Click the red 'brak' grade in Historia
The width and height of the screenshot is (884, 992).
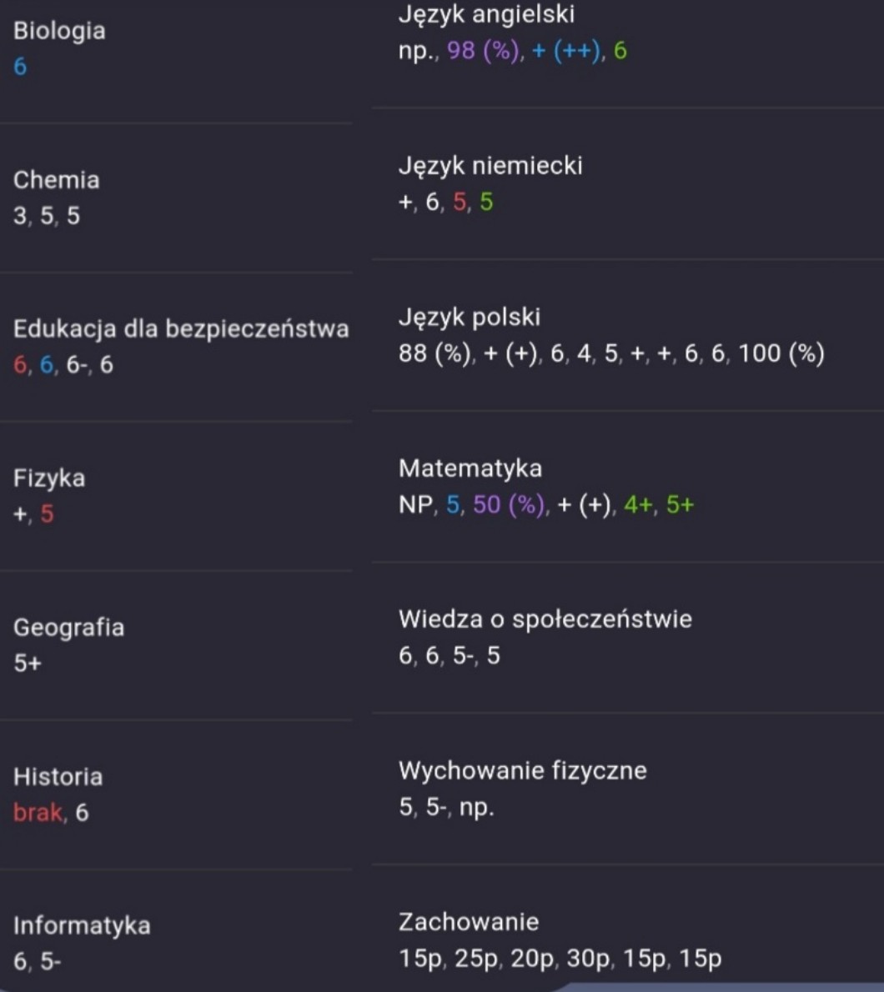click(x=38, y=813)
